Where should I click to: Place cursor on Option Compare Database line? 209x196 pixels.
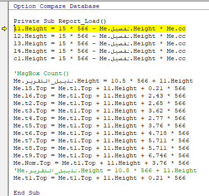(57, 6)
